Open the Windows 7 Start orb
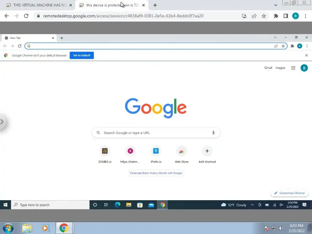Image resolution: width=312 pixels, height=234 pixels. pyautogui.click(x=8, y=228)
